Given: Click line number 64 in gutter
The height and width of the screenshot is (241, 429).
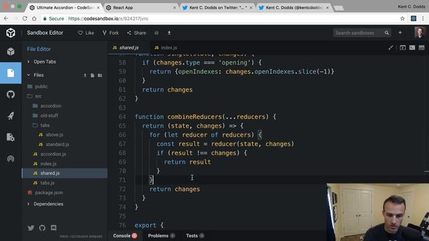Looking at the screenshot, I should [x=122, y=116].
